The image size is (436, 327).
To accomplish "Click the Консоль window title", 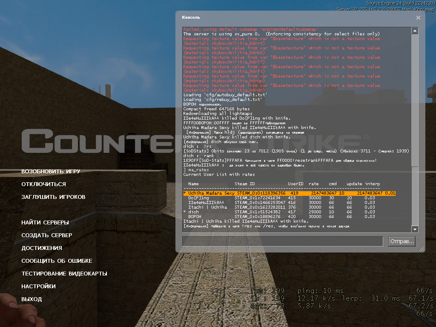I will pyautogui.click(x=191, y=17).
